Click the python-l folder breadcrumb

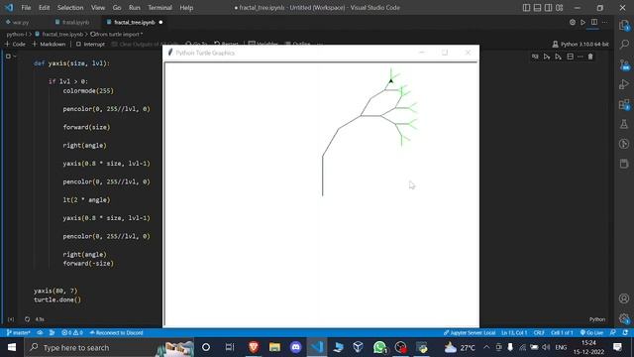17,35
